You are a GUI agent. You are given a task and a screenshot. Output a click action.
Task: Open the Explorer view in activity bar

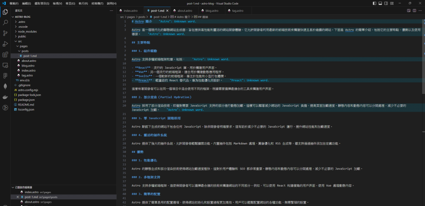[x=5, y=12]
